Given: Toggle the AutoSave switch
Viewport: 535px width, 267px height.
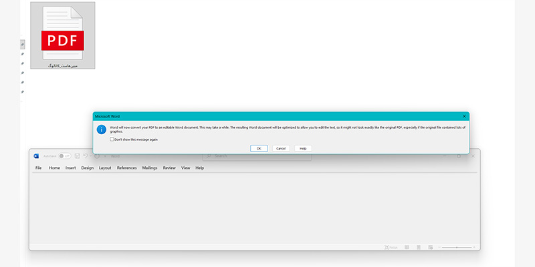Looking at the screenshot, I should [x=65, y=156].
